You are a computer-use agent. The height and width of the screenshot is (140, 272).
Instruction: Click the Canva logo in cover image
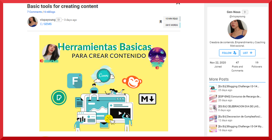(x=103, y=75)
